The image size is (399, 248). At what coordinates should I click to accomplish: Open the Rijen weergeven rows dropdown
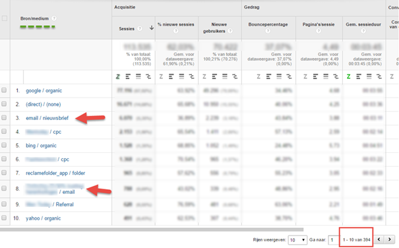point(297,240)
